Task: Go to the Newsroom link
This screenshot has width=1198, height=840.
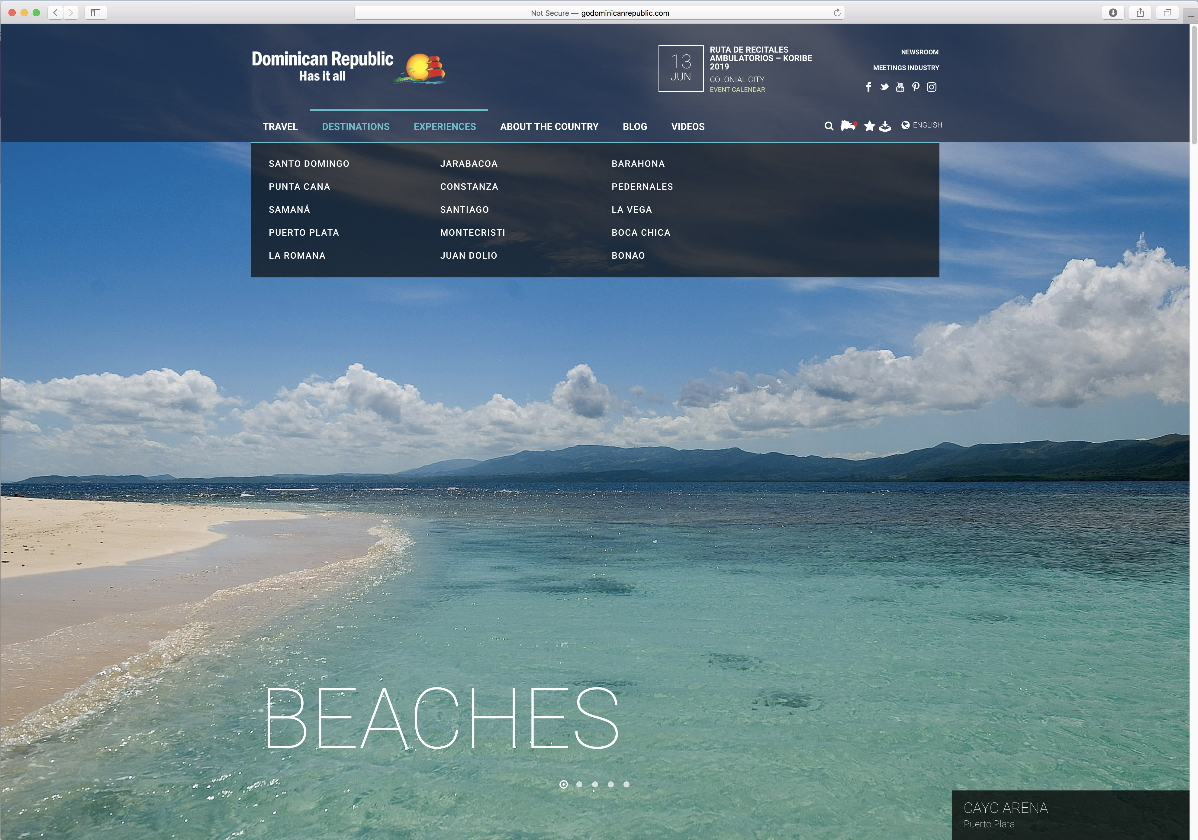Action: pos(919,52)
